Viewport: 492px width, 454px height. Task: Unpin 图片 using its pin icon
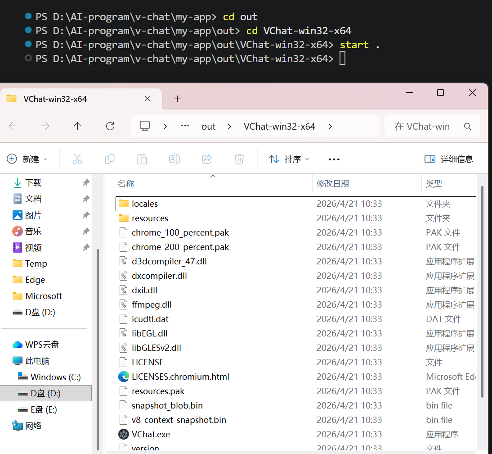click(x=86, y=215)
